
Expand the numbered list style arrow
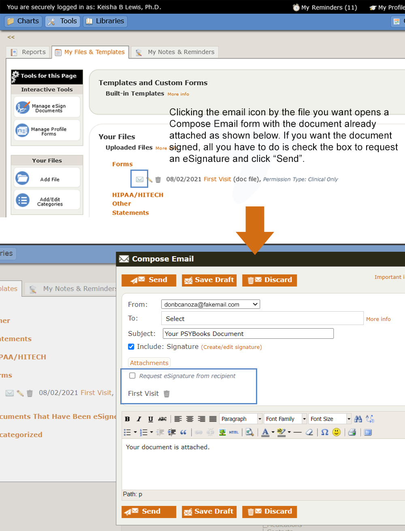tap(151, 432)
